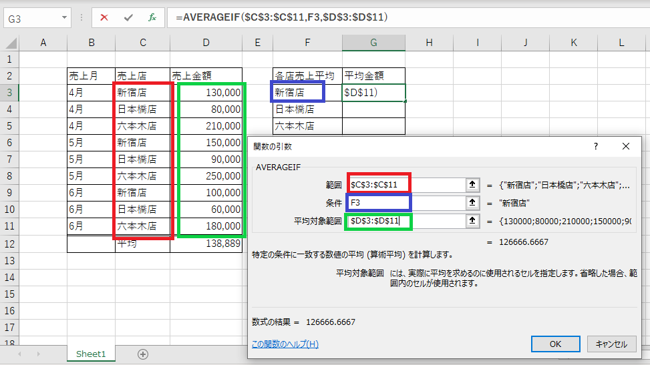Open この関数のヘルプ(H) link
Viewport: 650px width, 365px height.
coord(285,344)
